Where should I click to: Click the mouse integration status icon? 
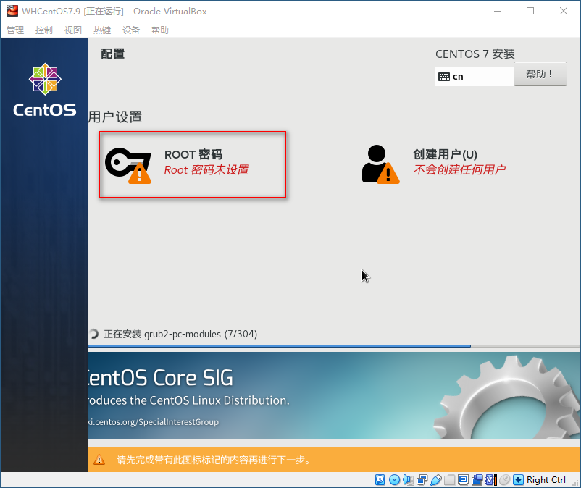click(504, 480)
